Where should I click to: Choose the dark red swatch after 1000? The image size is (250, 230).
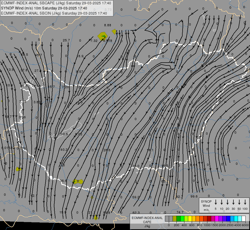[x=209, y=218]
